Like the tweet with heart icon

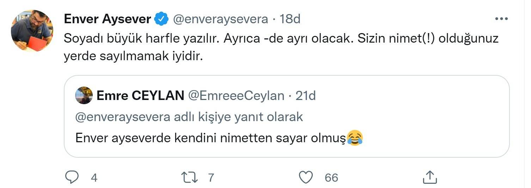pyautogui.click(x=305, y=177)
